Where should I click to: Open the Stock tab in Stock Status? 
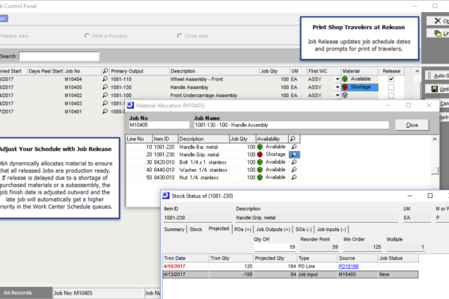pos(196,229)
